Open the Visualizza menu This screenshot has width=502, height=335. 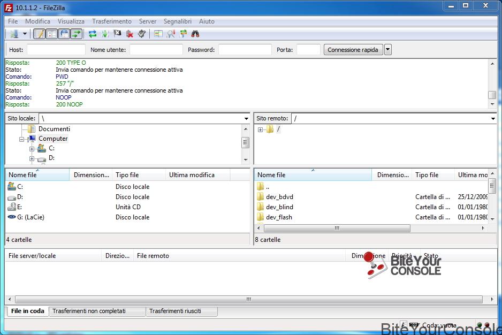pos(71,21)
